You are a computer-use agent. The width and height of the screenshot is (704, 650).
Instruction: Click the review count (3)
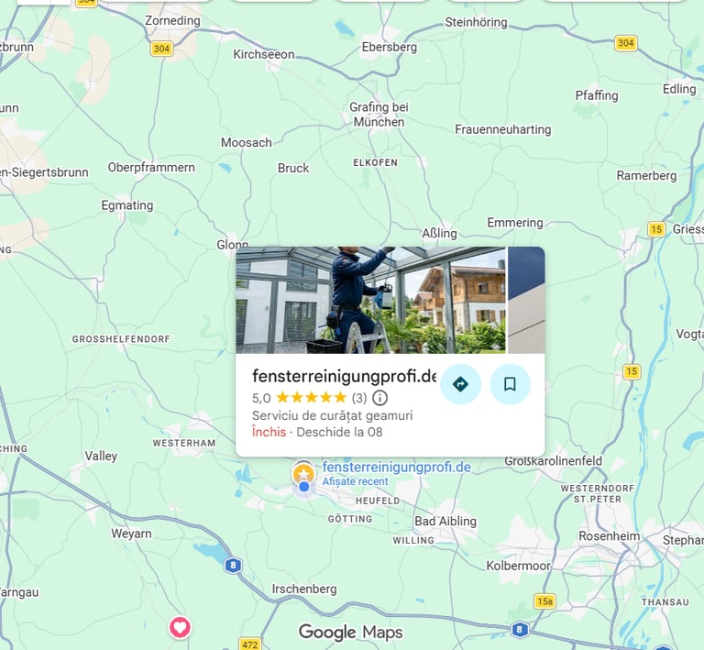pos(359,398)
